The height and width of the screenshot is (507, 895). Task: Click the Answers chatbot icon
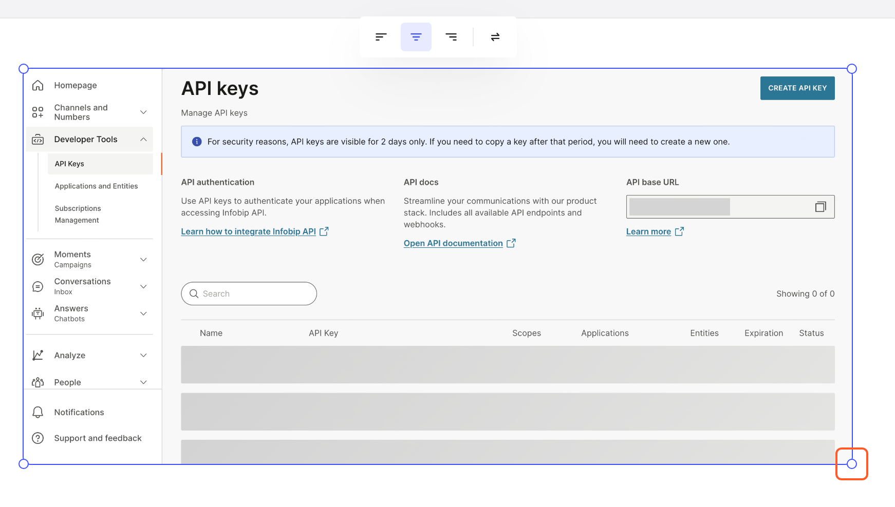tap(38, 314)
